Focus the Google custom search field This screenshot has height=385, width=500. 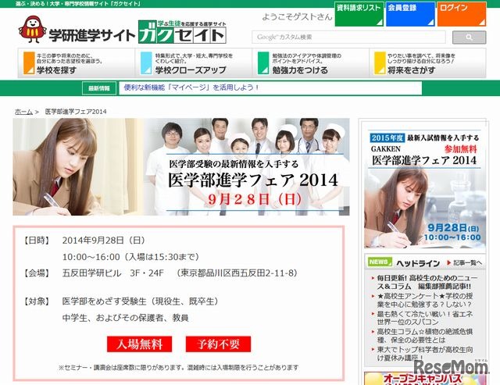(348, 37)
